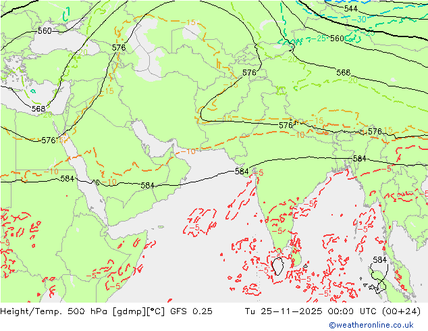Click the -15 label over Kazakhstan
The height and width of the screenshot is (331, 428).
[x=188, y=22]
